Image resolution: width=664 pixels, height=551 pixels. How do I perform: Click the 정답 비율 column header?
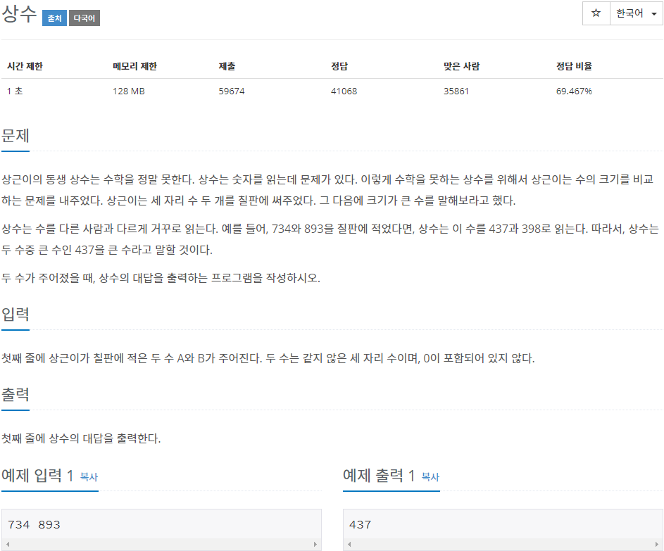pyautogui.click(x=575, y=66)
